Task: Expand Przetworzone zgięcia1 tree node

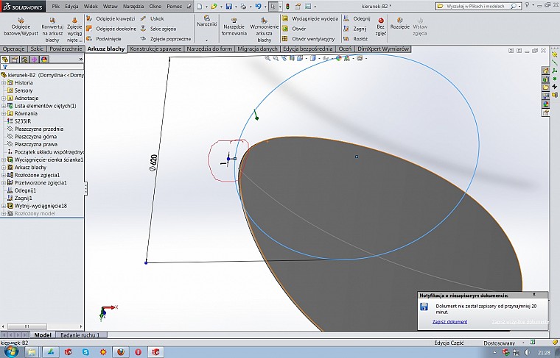Action: [4, 183]
